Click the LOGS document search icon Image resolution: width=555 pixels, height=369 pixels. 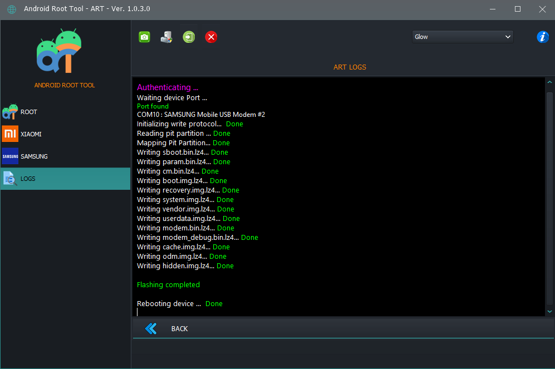tap(10, 179)
